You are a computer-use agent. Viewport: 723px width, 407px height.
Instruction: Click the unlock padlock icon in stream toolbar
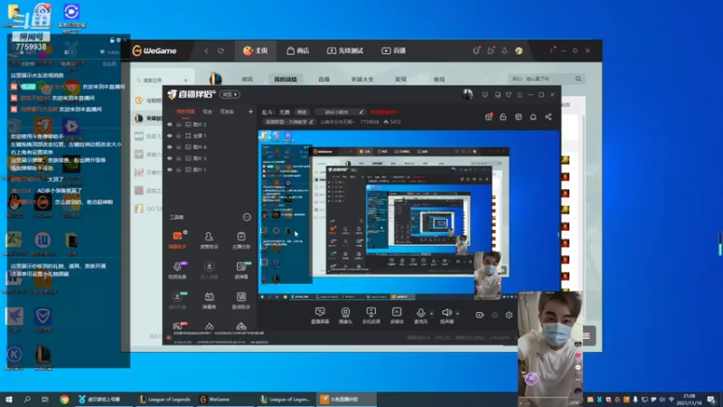[x=503, y=118]
